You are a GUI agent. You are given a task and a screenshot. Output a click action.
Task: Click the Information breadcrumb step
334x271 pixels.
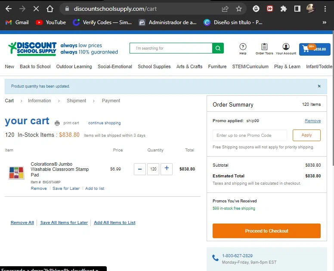(x=40, y=101)
